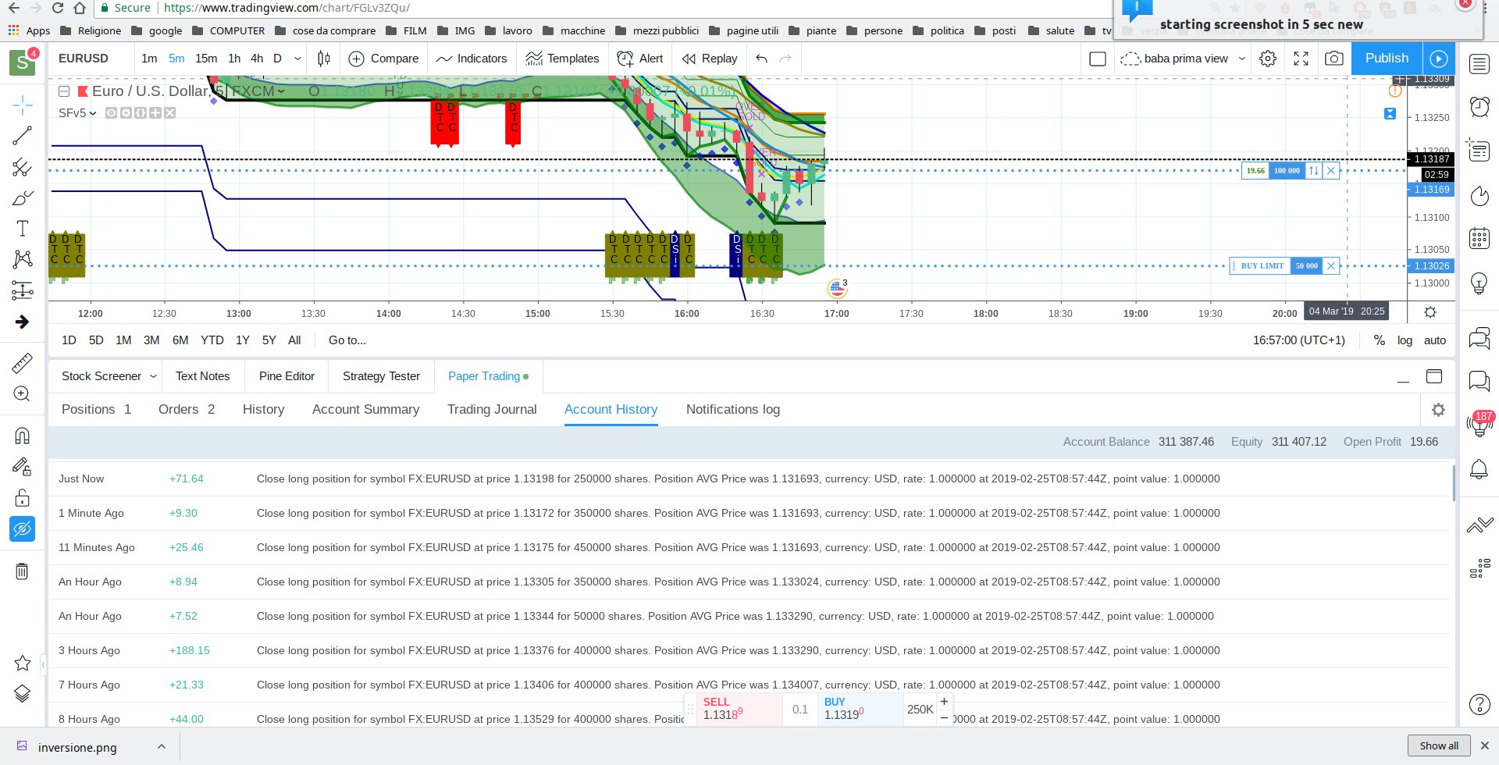Toggle log scale
The height and width of the screenshot is (765, 1499).
point(1405,340)
